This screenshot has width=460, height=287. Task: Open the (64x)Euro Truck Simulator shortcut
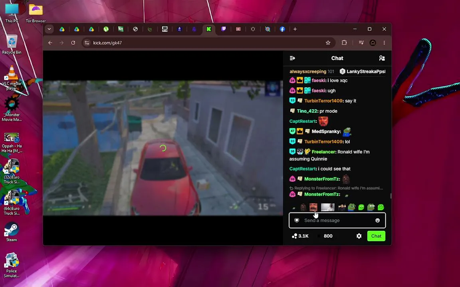(x=12, y=202)
